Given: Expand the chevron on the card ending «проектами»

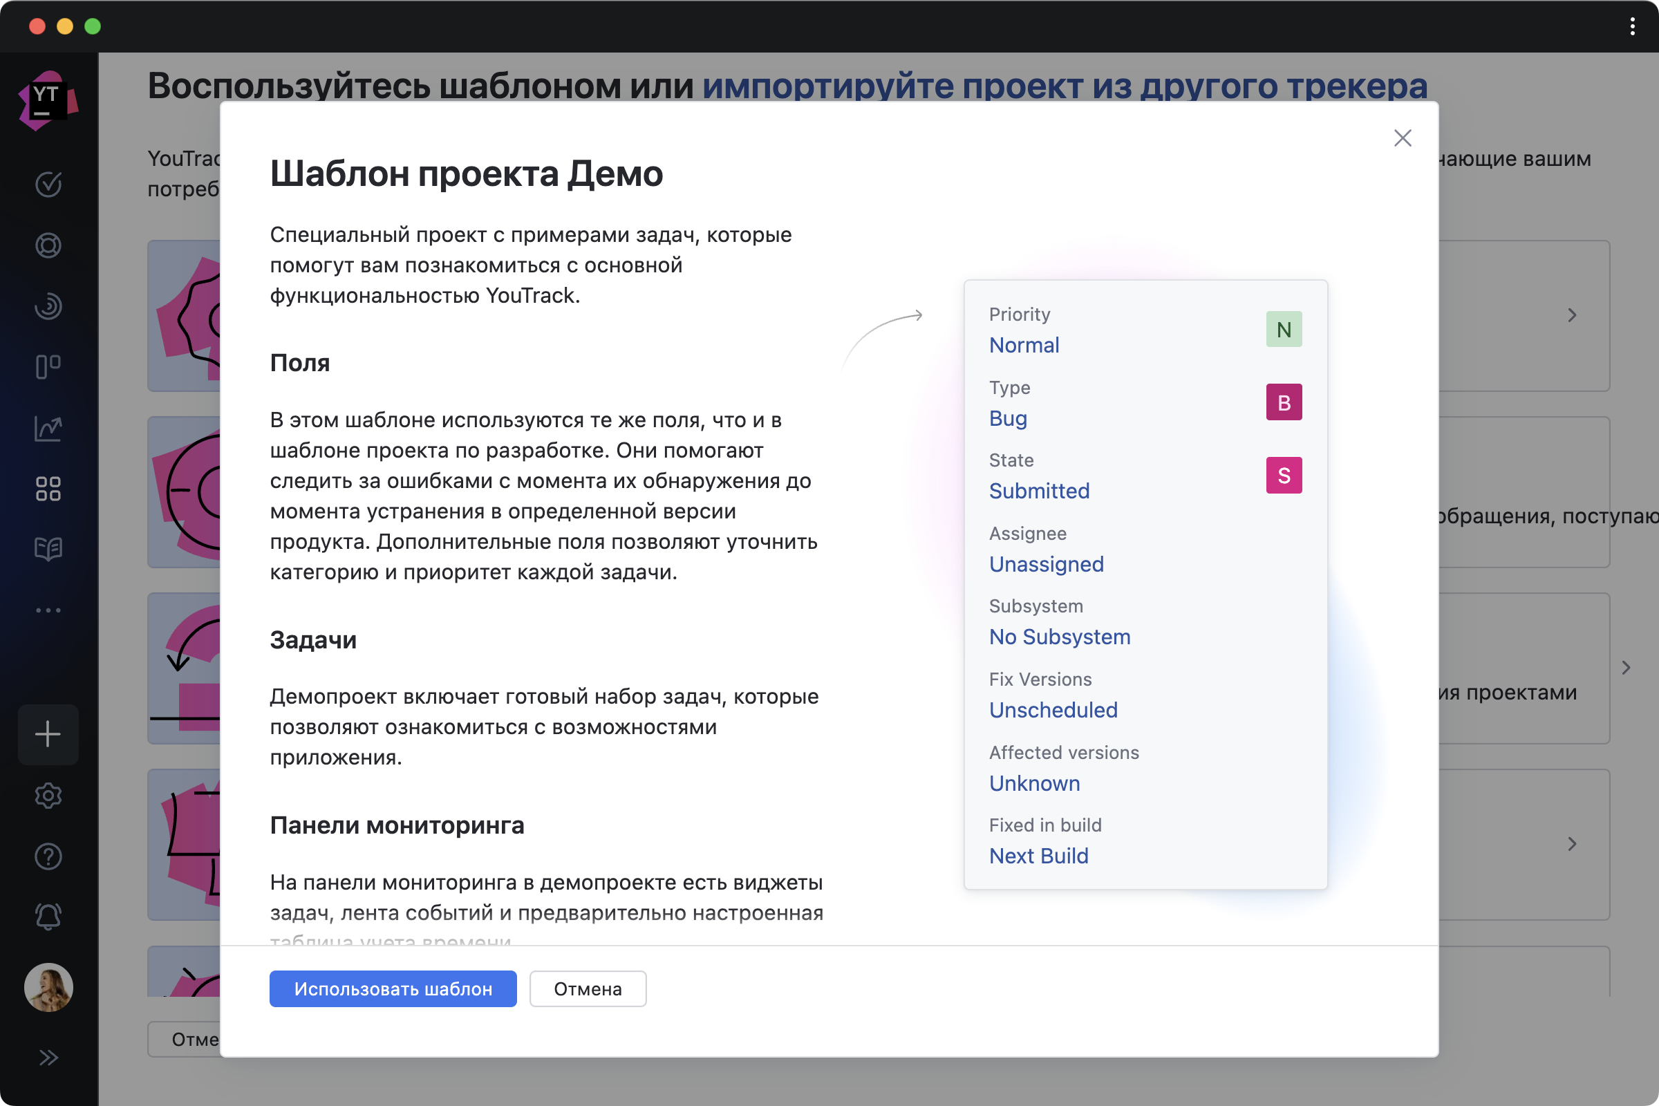Looking at the screenshot, I should (1626, 668).
